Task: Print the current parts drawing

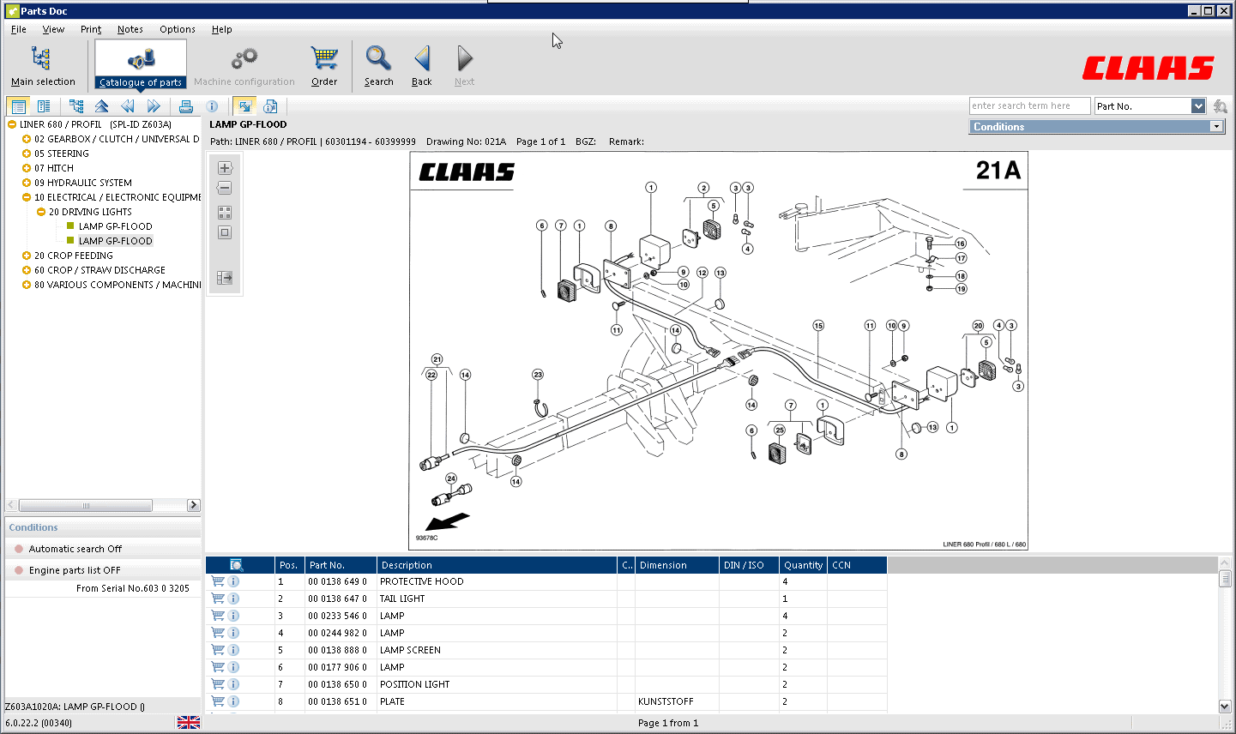Action: [187, 106]
